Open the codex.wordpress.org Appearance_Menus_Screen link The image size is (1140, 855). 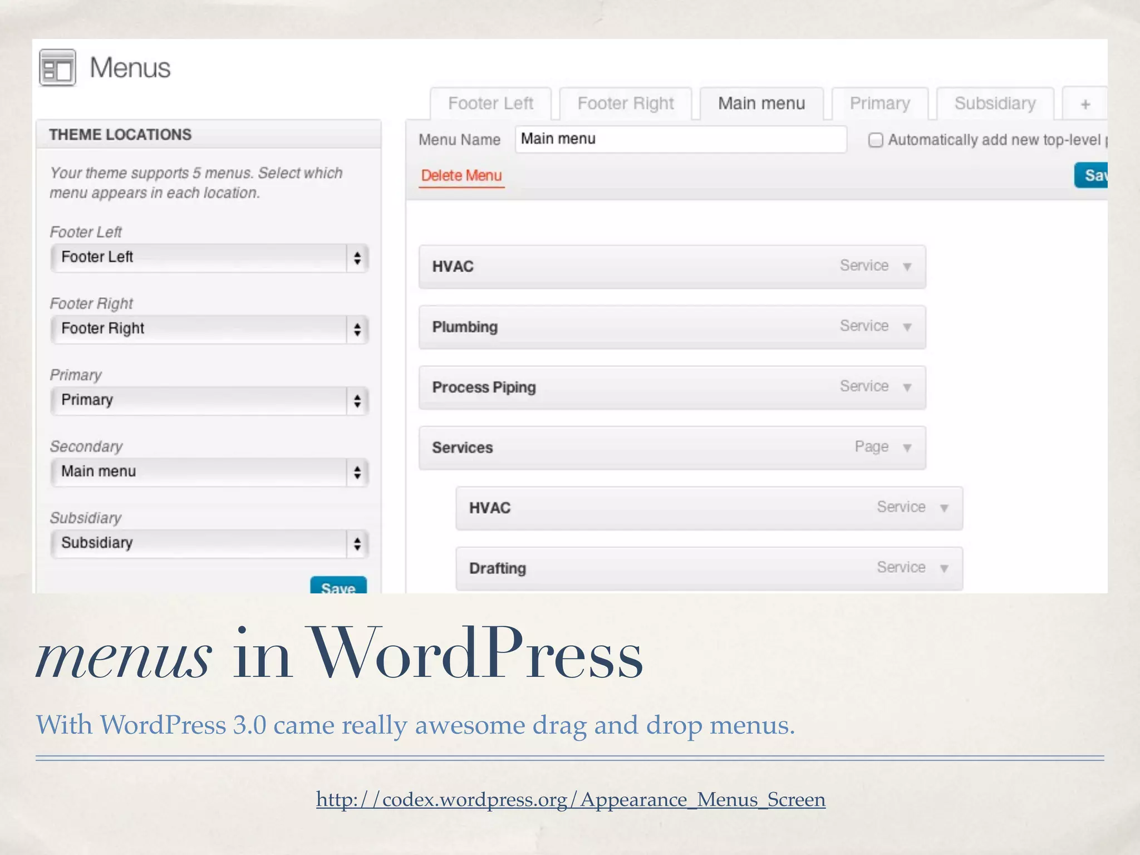(x=571, y=799)
